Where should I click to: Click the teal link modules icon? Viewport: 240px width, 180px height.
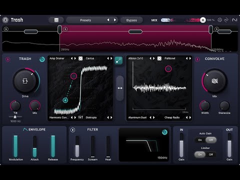(118, 60)
